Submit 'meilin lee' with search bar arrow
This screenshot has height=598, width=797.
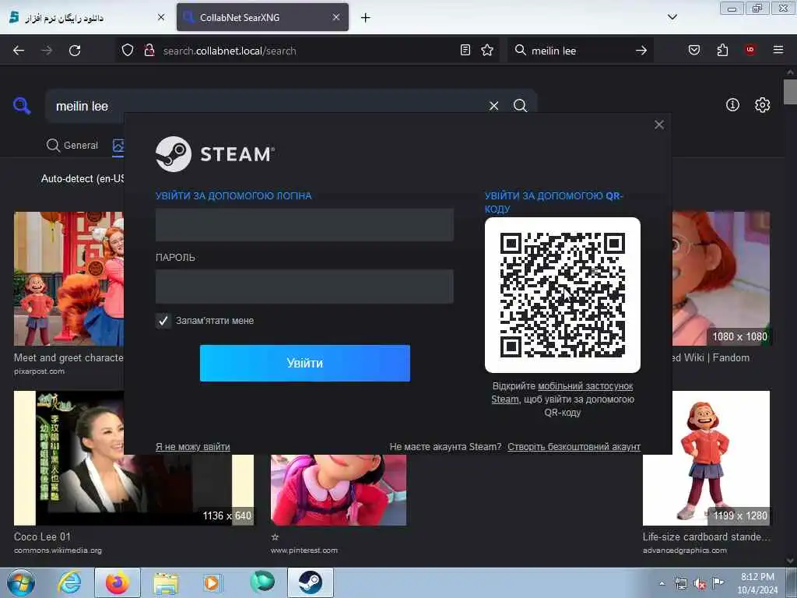tap(641, 51)
